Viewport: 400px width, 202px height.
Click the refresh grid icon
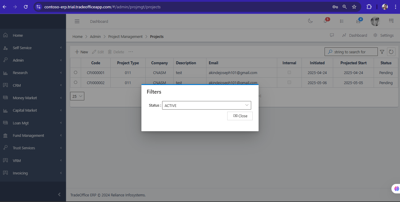391,52
